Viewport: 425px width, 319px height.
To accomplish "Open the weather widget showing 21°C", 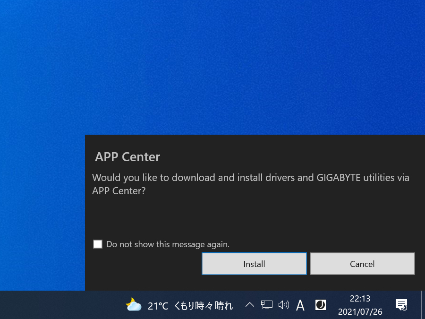I will click(179, 305).
